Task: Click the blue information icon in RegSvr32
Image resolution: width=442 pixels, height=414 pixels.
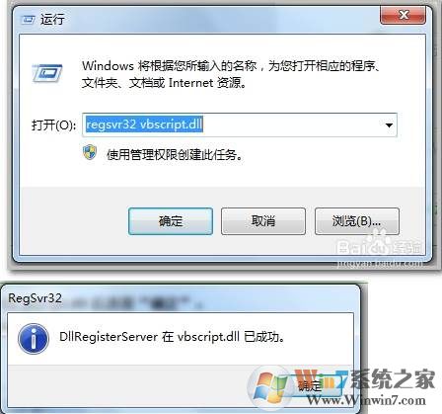Action: pos(34,339)
